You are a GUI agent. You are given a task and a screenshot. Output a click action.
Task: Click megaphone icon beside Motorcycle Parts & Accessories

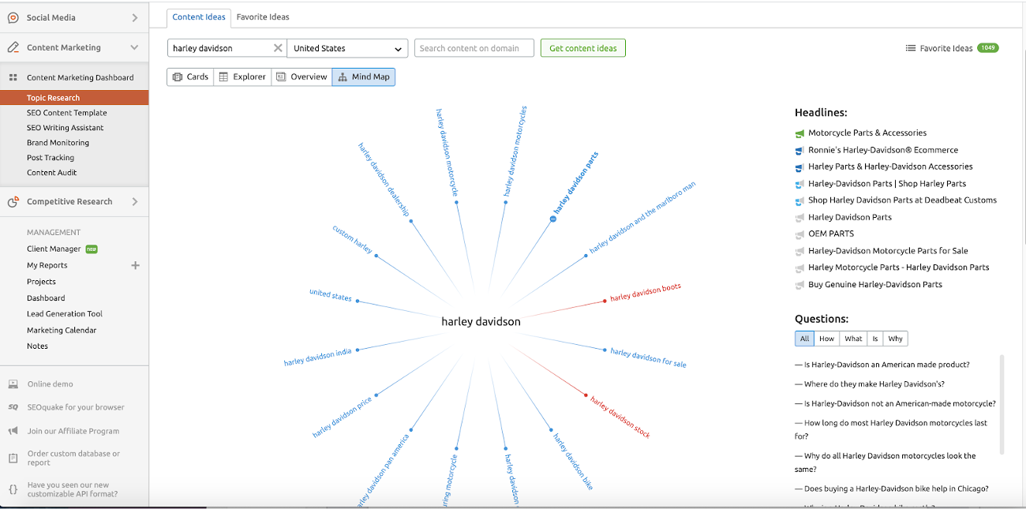click(799, 133)
